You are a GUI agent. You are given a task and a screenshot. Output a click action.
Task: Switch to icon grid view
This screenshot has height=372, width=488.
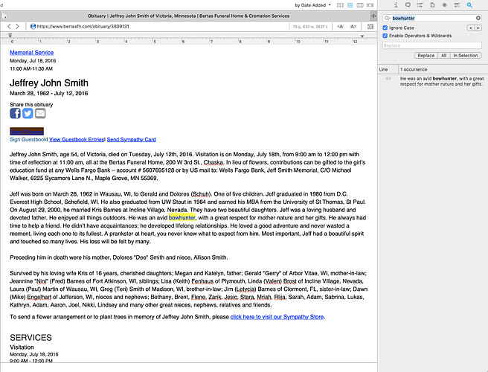click(x=340, y=5)
